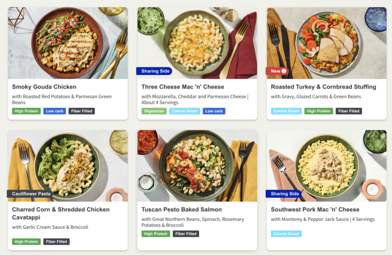Click Sharing Side badge on Southwest Pork Mac
This screenshot has height=255, width=392.
pos(283,194)
